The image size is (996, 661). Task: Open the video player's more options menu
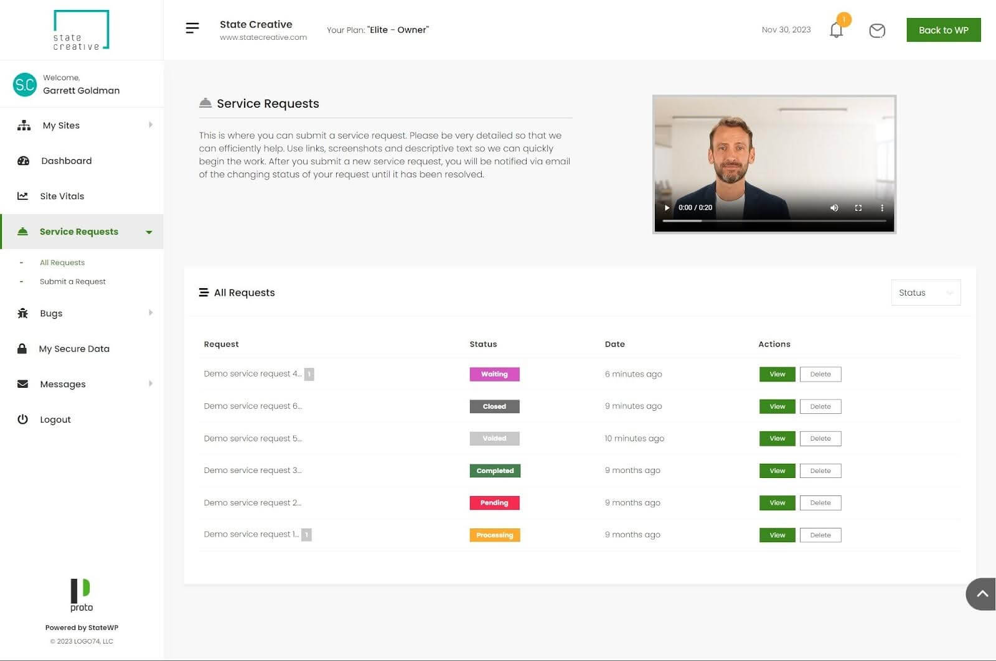click(x=881, y=207)
